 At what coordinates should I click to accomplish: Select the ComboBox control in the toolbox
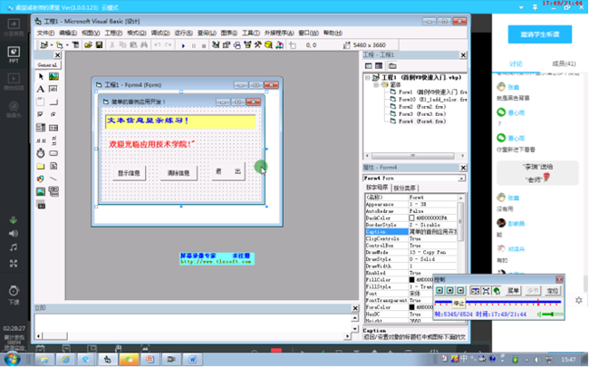[41, 128]
